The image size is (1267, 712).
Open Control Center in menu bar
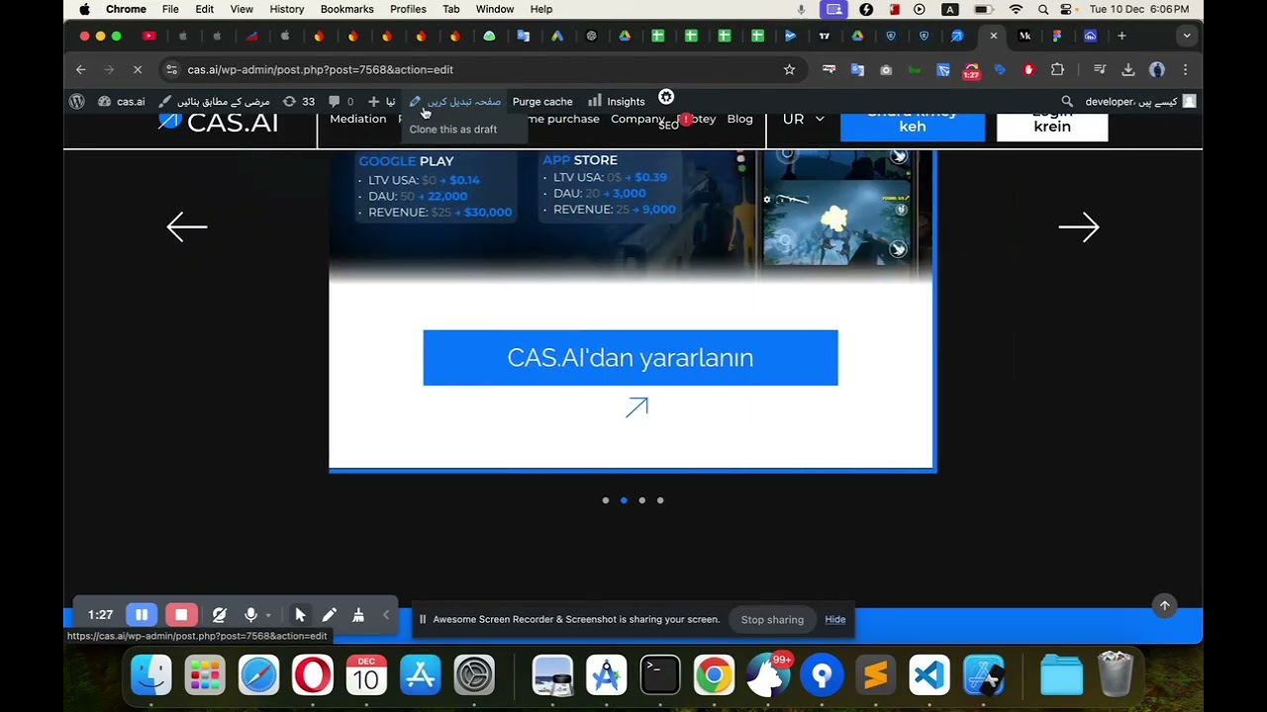[1066, 9]
